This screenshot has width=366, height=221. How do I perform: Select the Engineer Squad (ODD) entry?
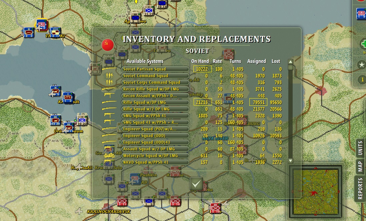tap(155, 136)
